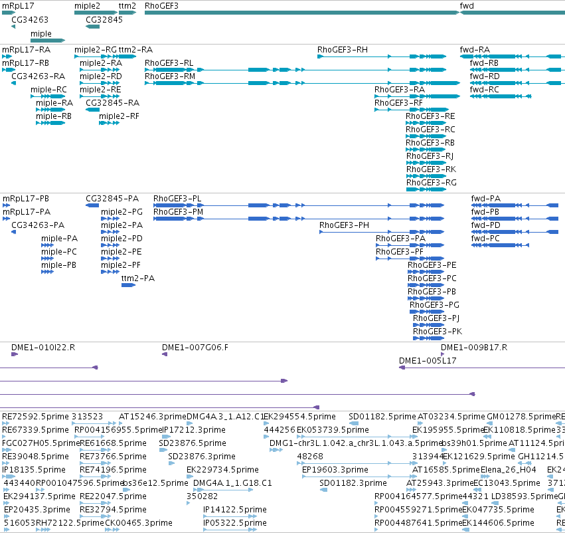Open the CG32845-PA protein feature

pos(92,205)
